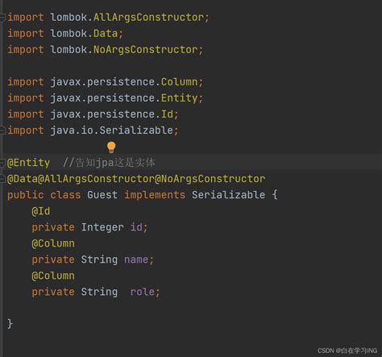Click lombok.AllArgsConstructor in import statement
Image resolution: width=382 pixels, height=357 pixels.
(127, 18)
